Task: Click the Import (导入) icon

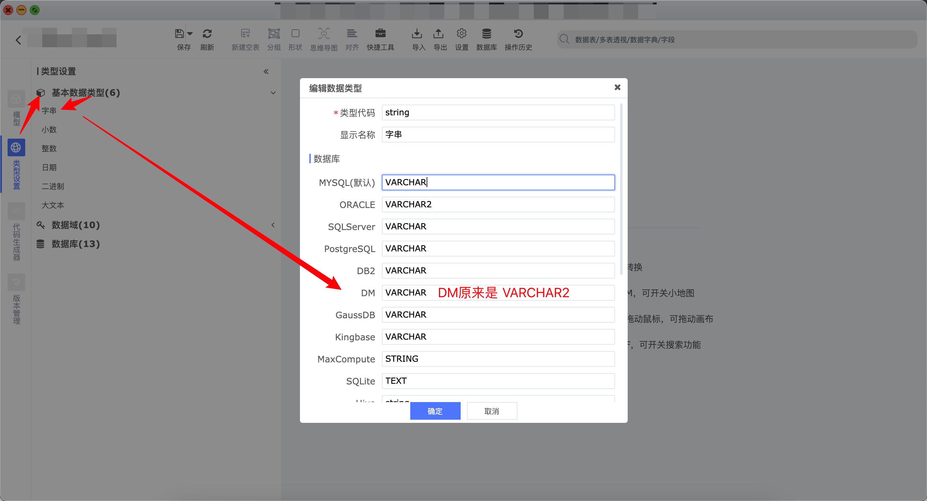Action: (x=417, y=34)
